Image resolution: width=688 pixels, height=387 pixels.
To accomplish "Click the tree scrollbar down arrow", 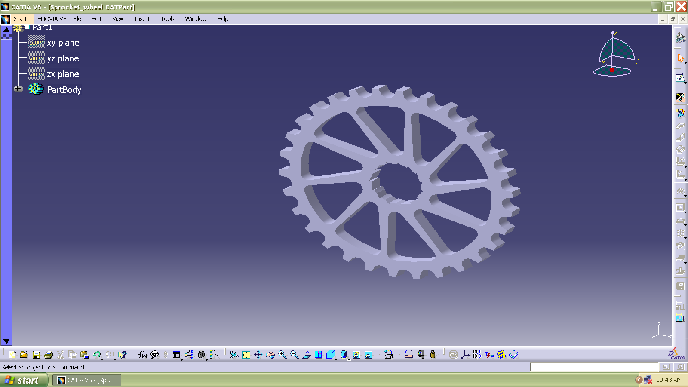I will point(6,341).
